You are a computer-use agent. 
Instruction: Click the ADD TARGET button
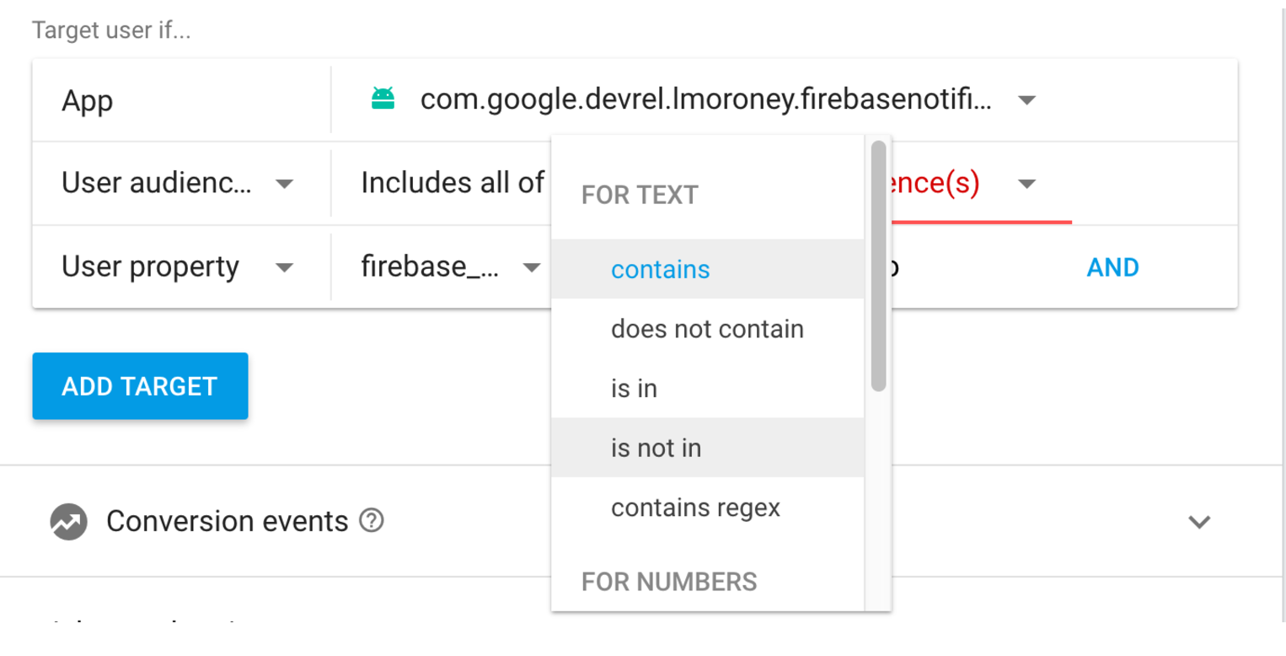[x=140, y=386]
